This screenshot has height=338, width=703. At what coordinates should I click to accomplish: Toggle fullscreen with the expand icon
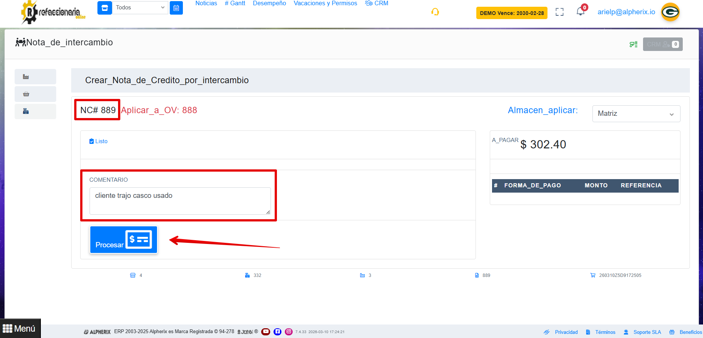click(559, 12)
